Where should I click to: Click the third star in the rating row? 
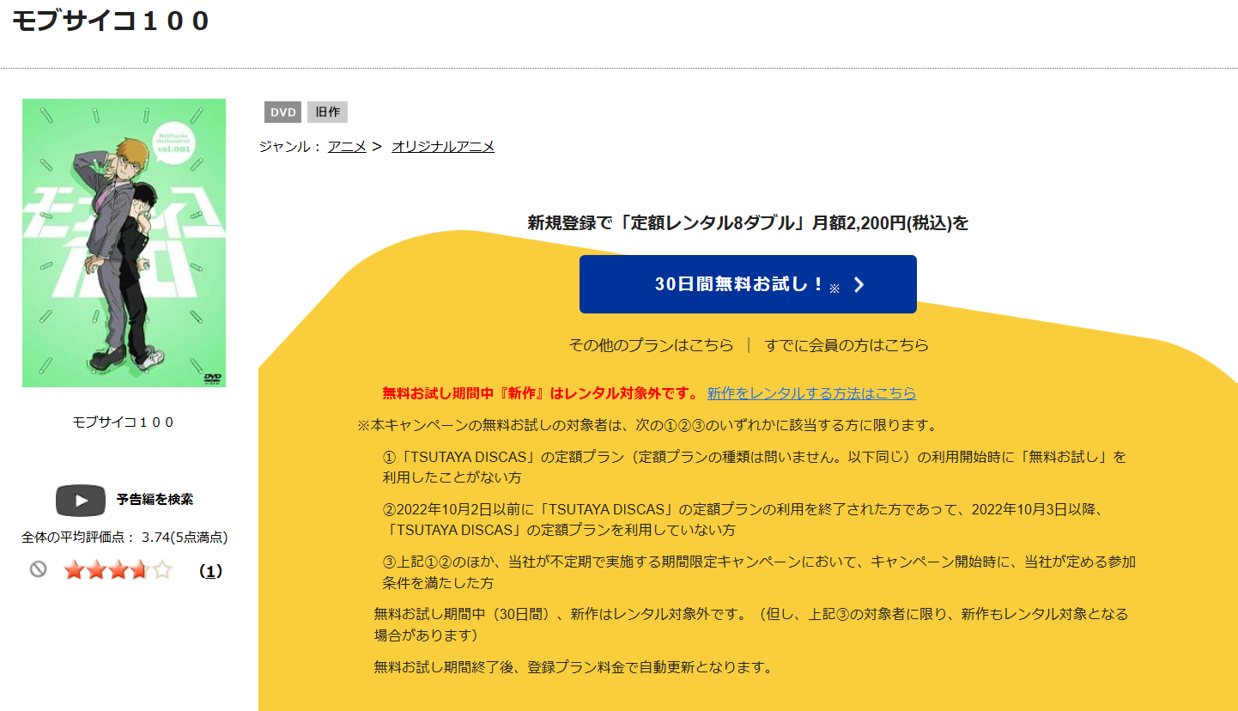coord(118,568)
